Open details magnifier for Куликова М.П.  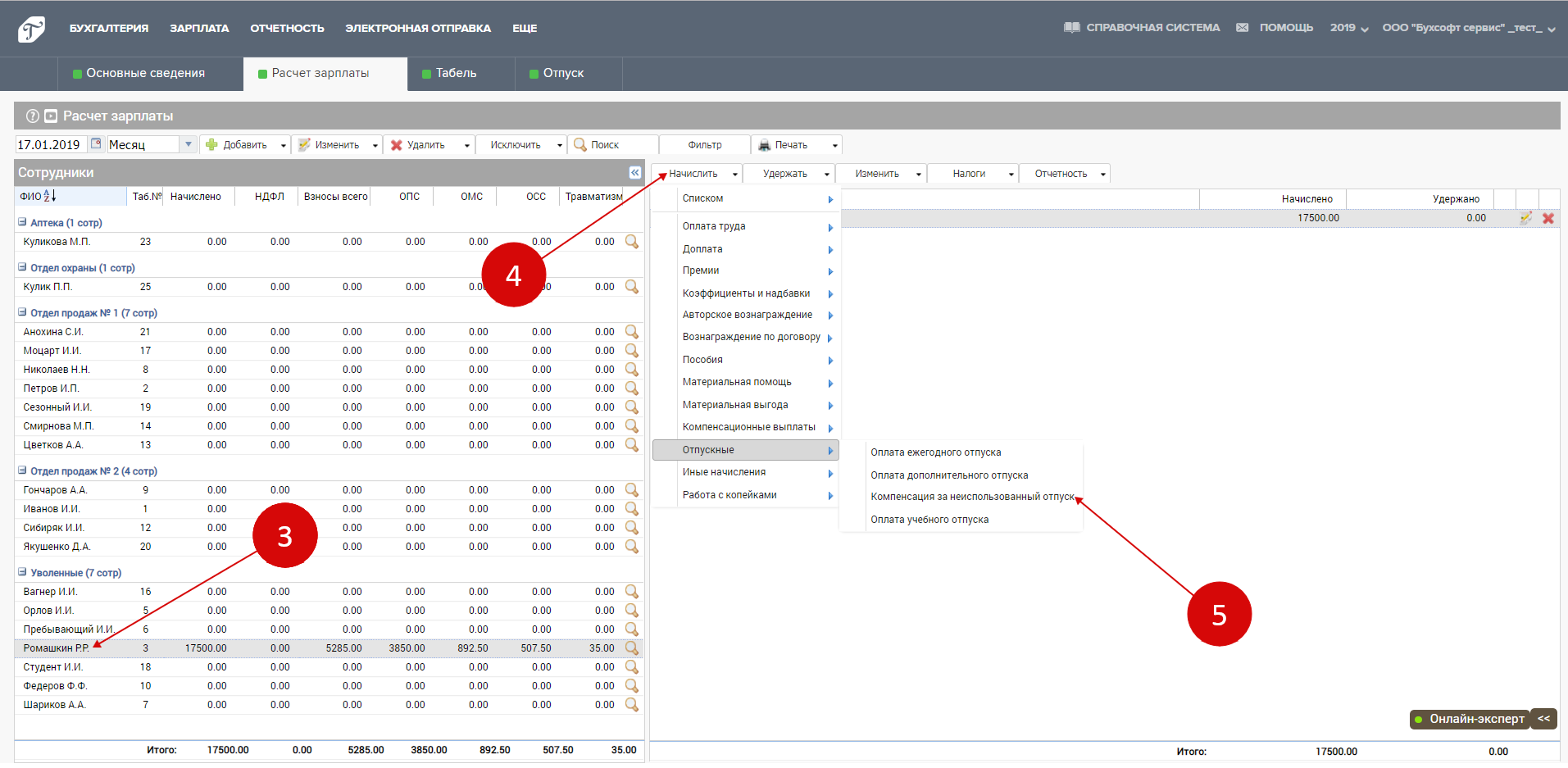(632, 241)
